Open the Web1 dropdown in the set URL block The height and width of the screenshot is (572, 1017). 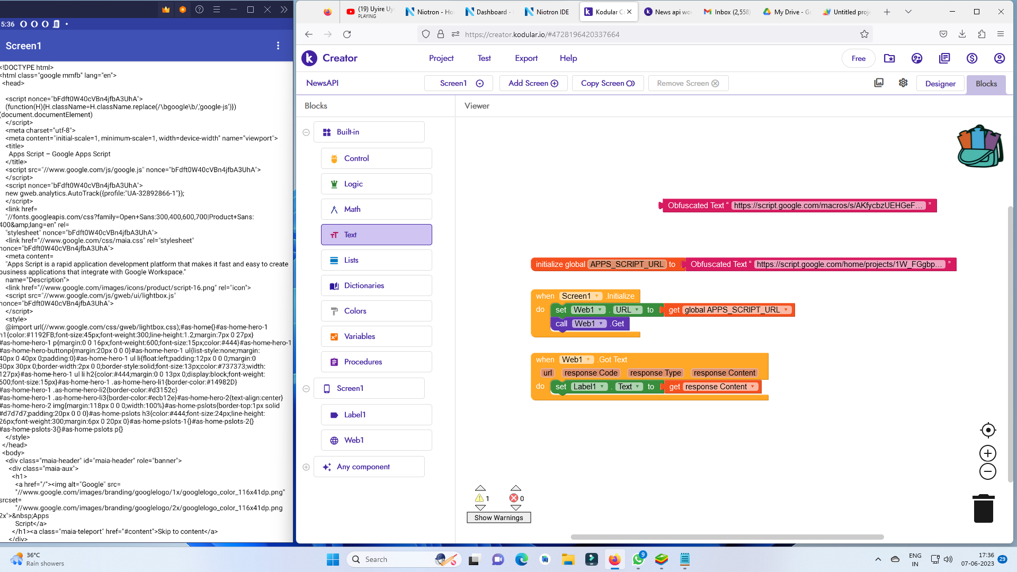(x=601, y=310)
